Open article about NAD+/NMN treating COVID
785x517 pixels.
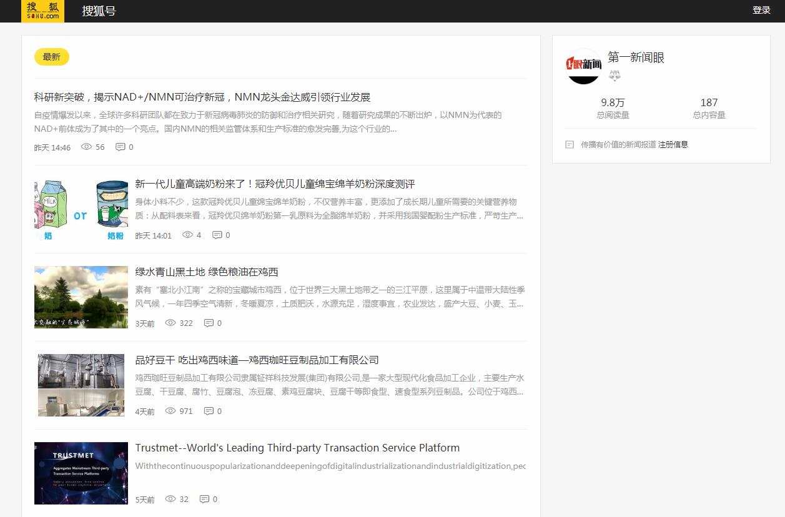pos(202,97)
